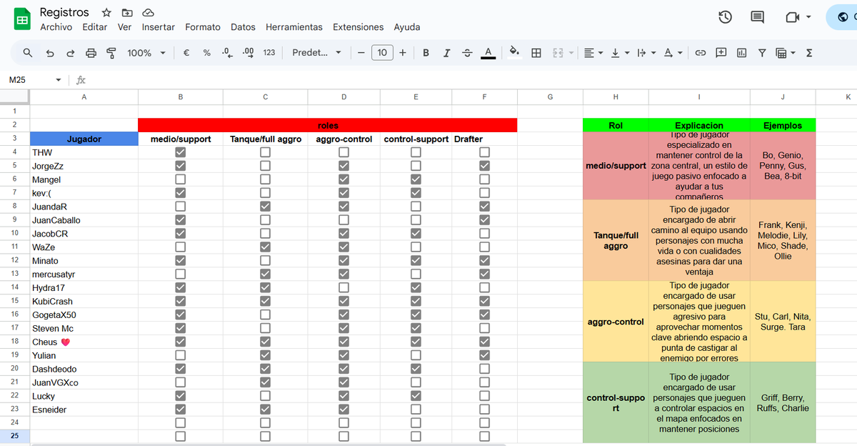Screen dimensions: 857x446
Task: Increase font size with plus button
Action: pos(403,53)
